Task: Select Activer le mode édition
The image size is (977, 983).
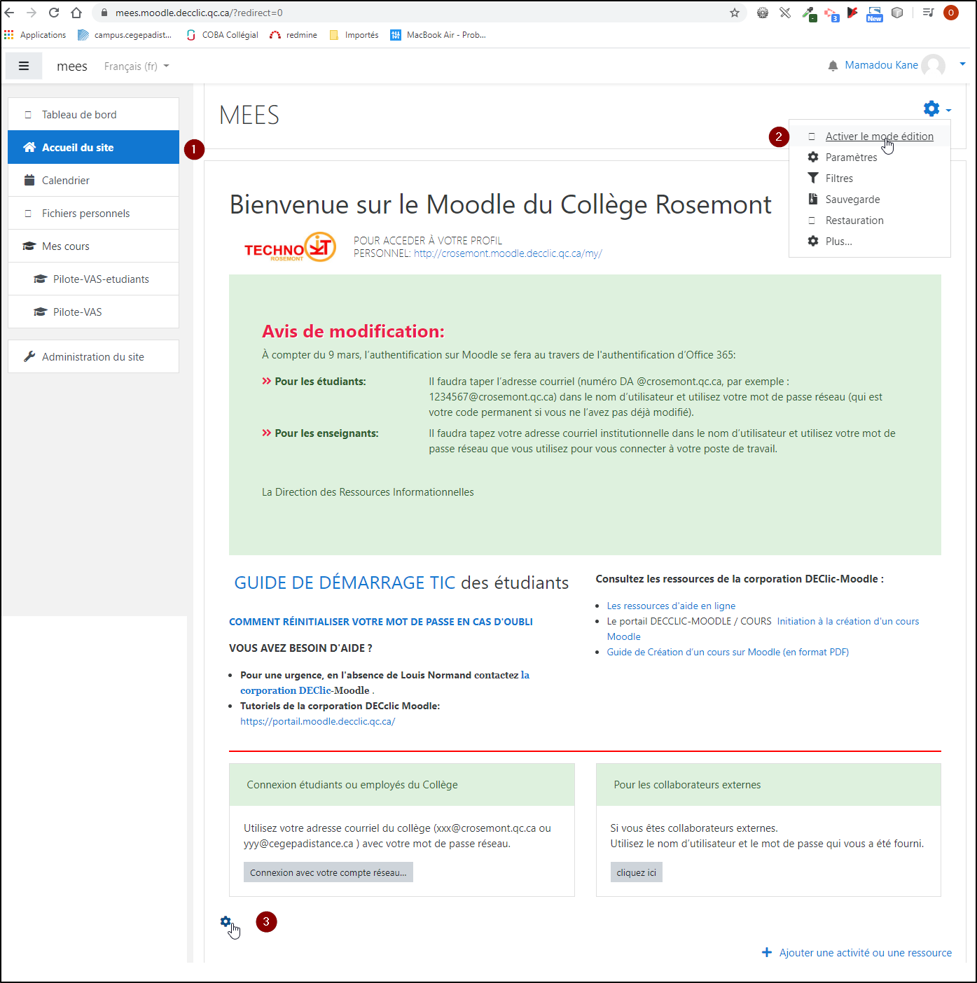Action: point(879,137)
